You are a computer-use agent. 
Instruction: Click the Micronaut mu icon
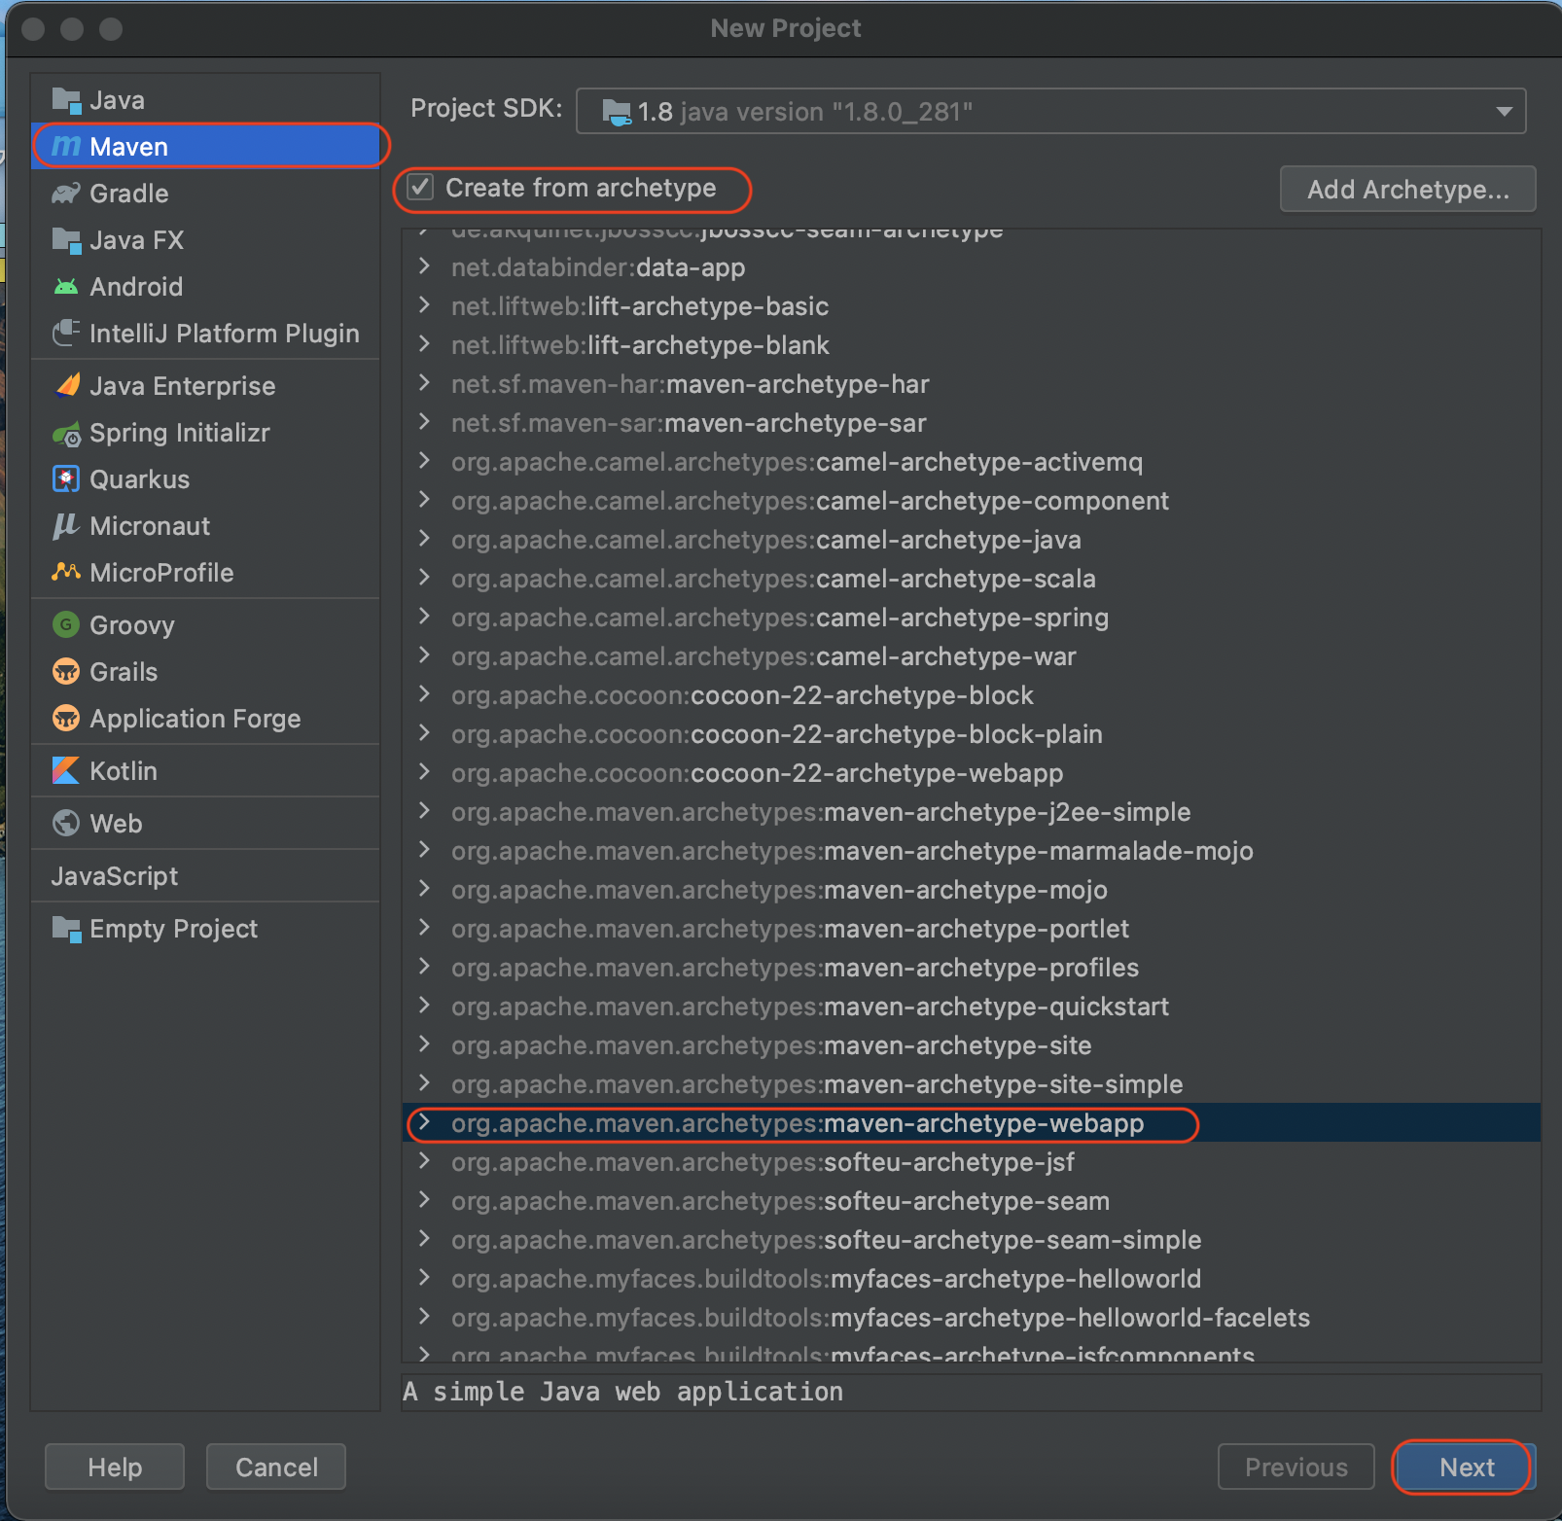(x=66, y=526)
